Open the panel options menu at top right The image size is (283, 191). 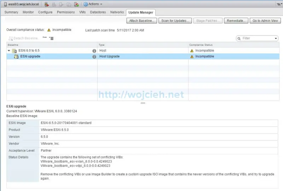coord(279,4)
